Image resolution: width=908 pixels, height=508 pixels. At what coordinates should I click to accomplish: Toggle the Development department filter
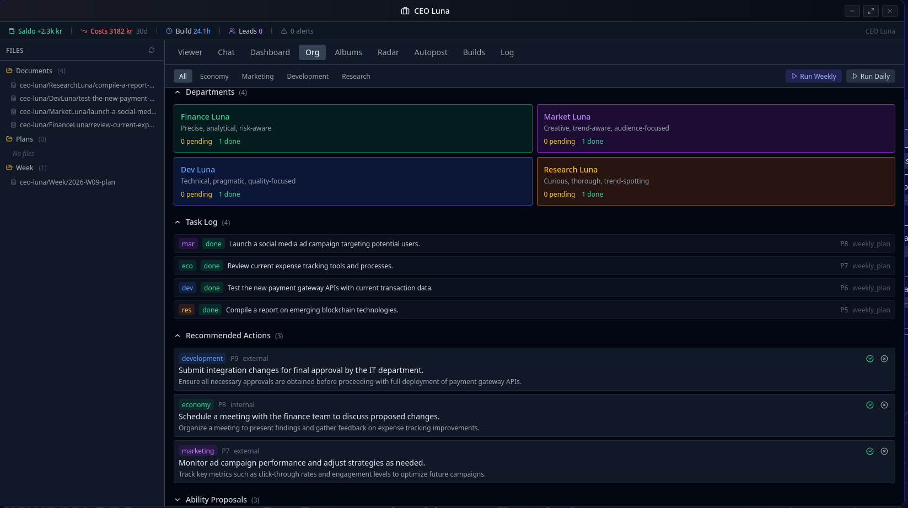308,76
